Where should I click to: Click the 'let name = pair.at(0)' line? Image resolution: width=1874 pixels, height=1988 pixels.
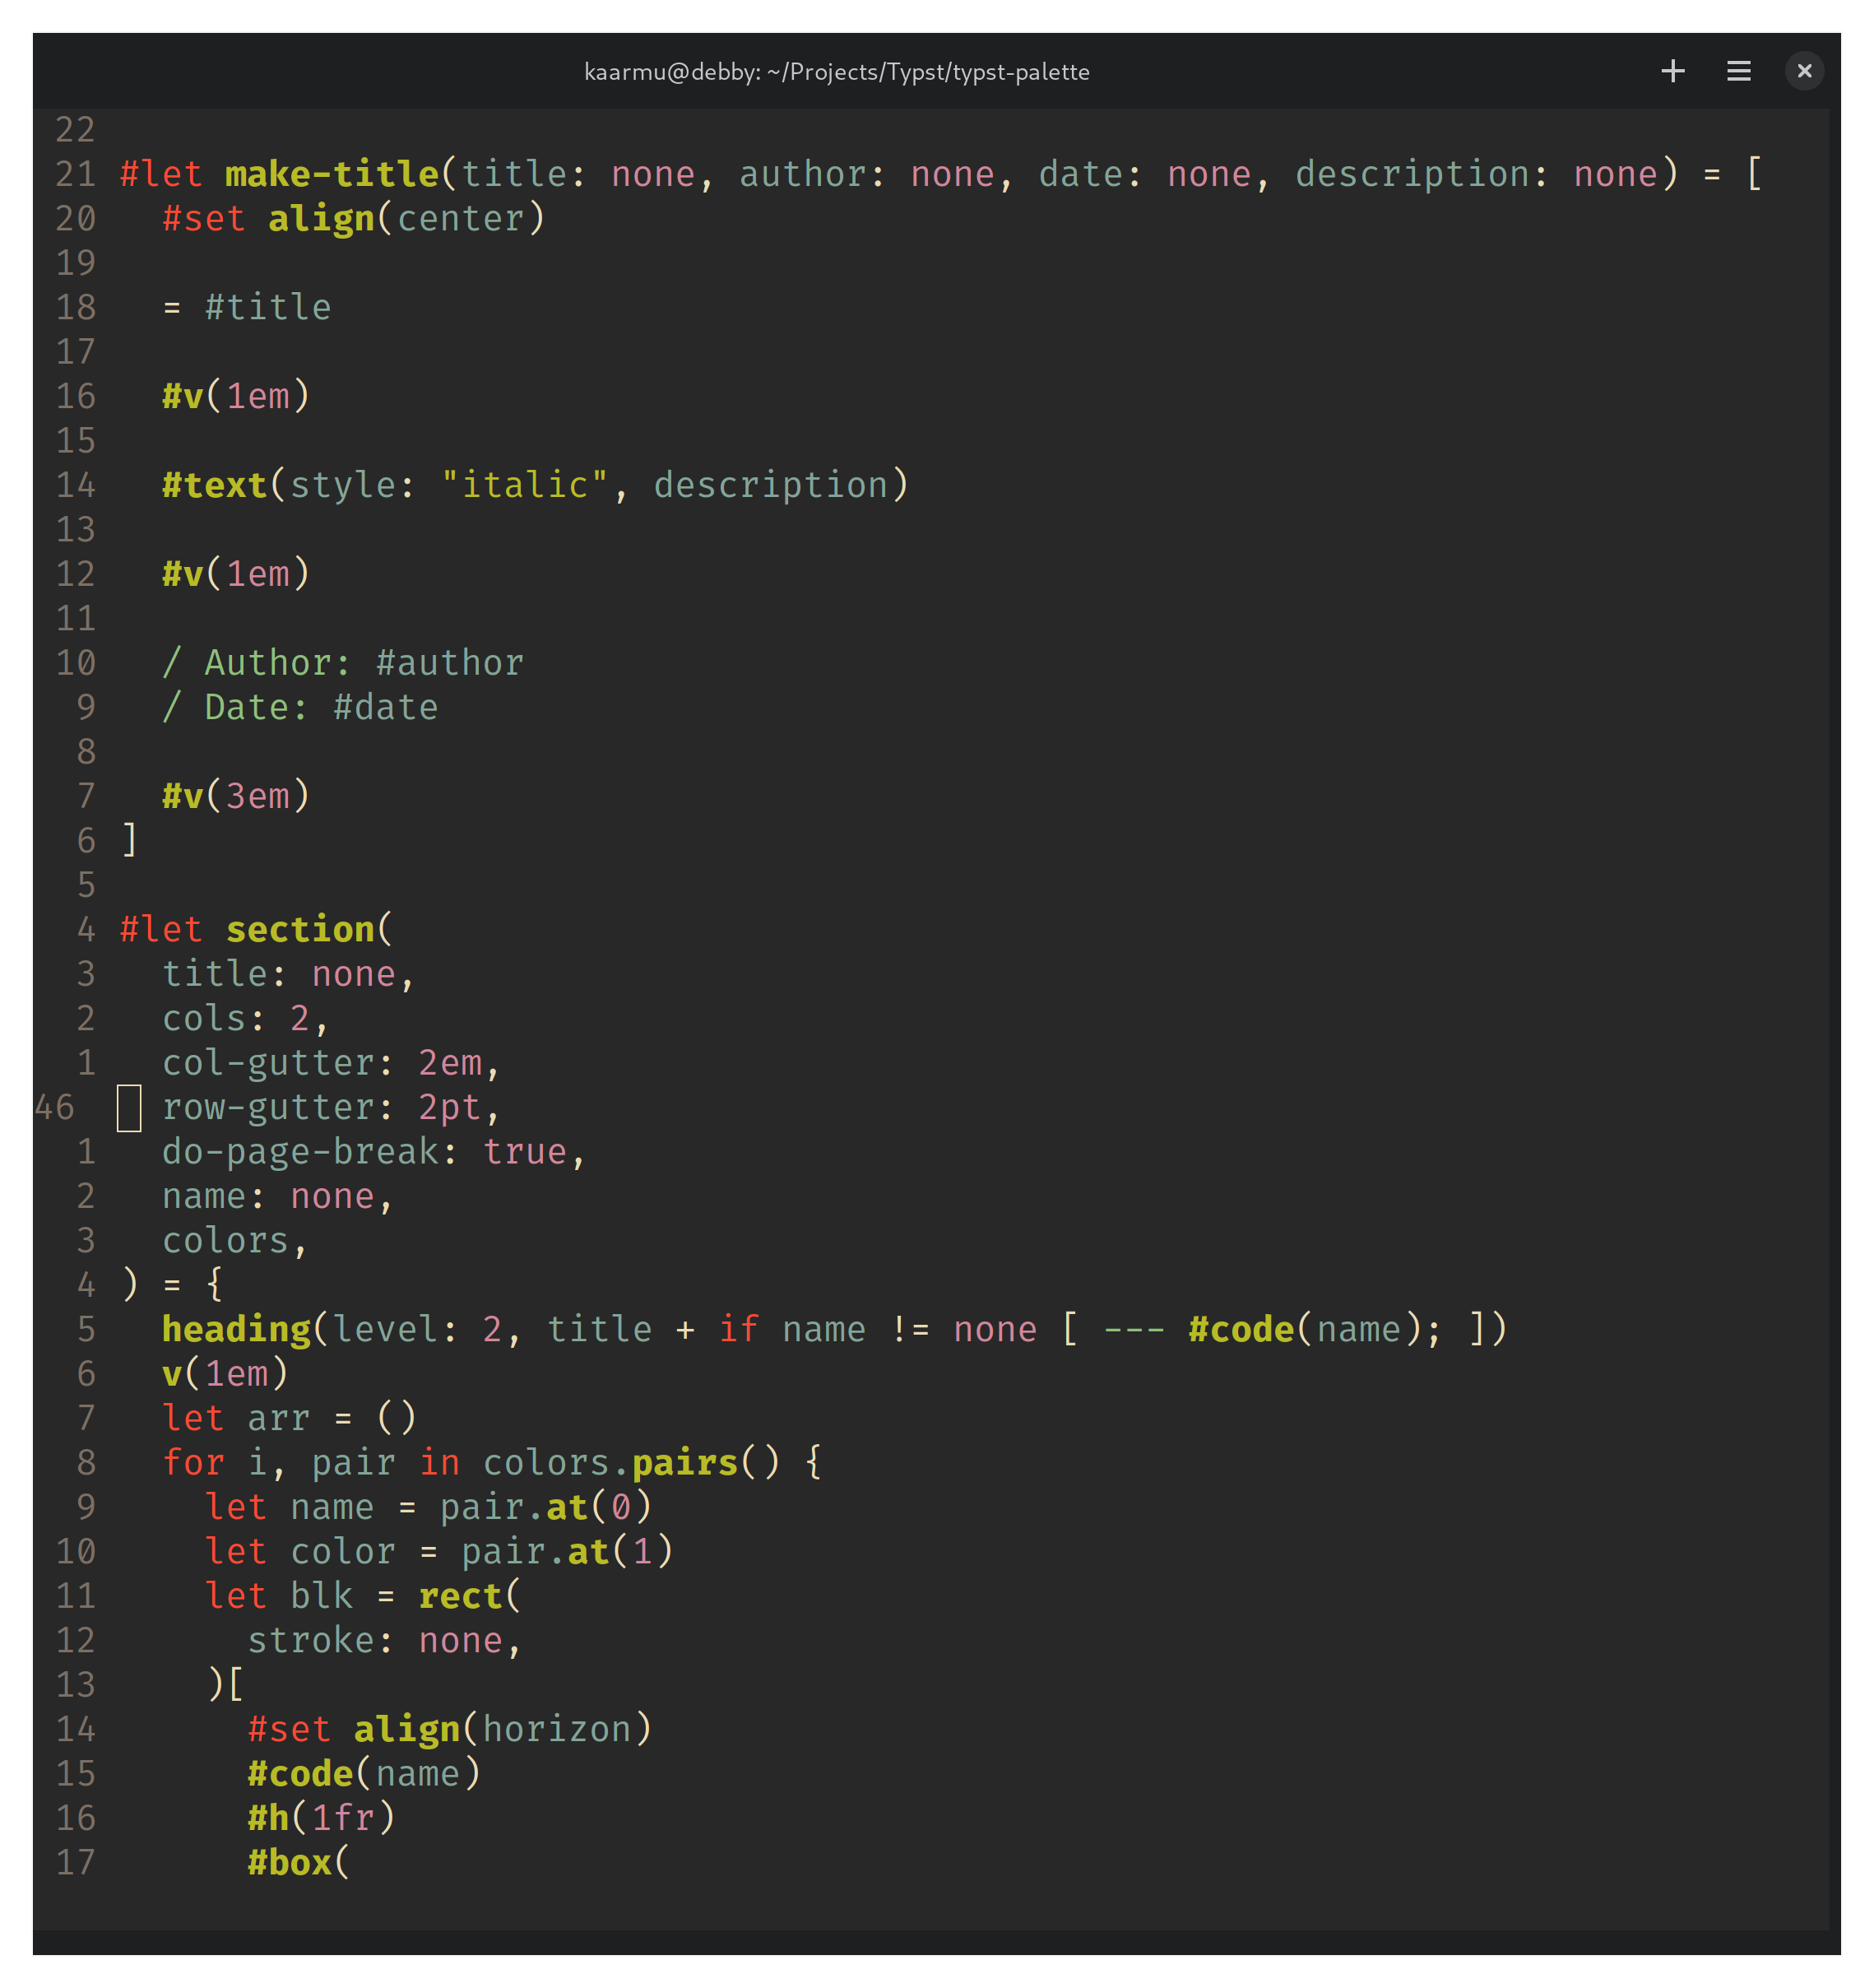[x=428, y=1507]
